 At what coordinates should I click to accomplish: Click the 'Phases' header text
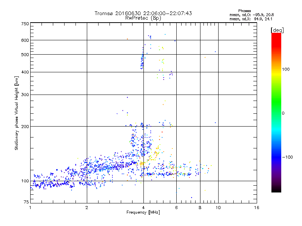coord(244,11)
